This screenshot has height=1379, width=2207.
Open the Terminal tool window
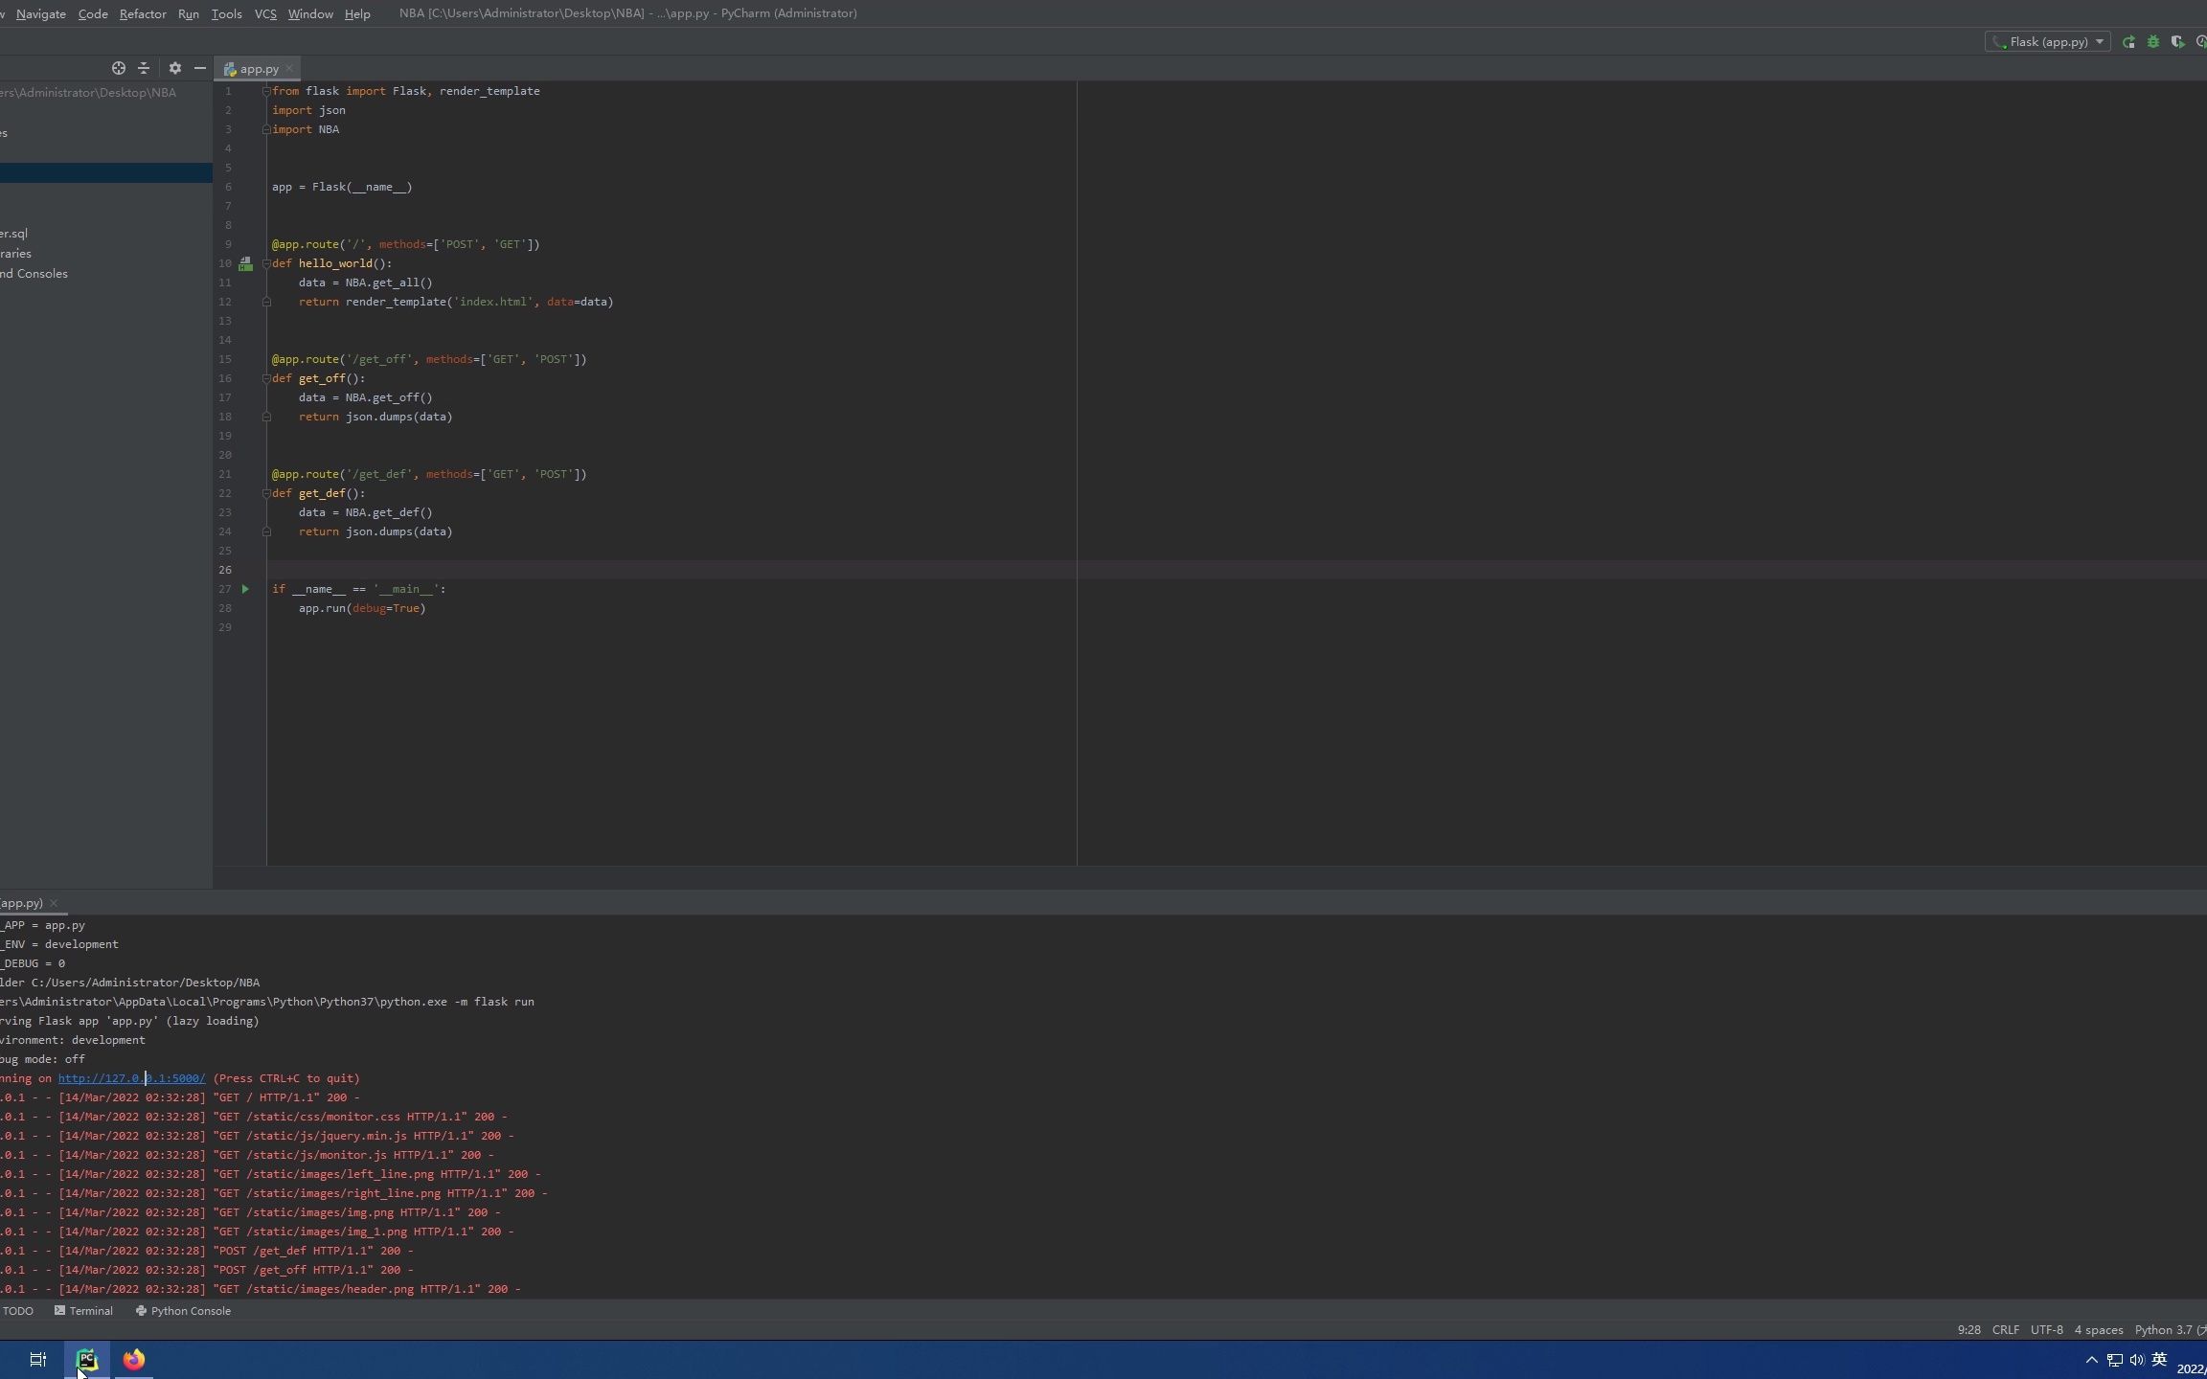pyautogui.click(x=83, y=1311)
